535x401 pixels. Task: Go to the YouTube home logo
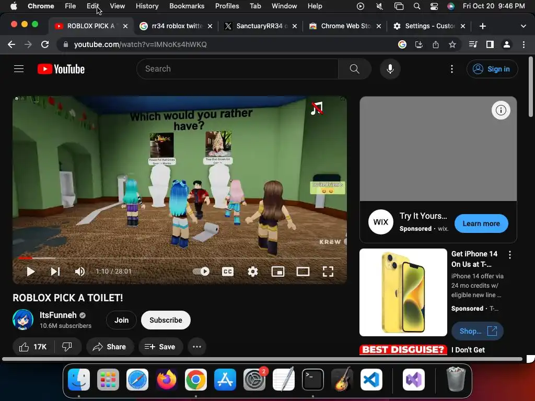61,69
